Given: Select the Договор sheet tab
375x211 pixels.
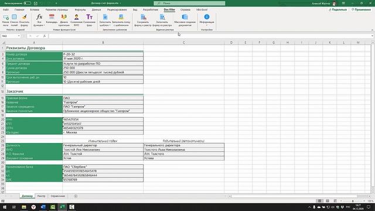Looking at the screenshot, I should [27, 196].
